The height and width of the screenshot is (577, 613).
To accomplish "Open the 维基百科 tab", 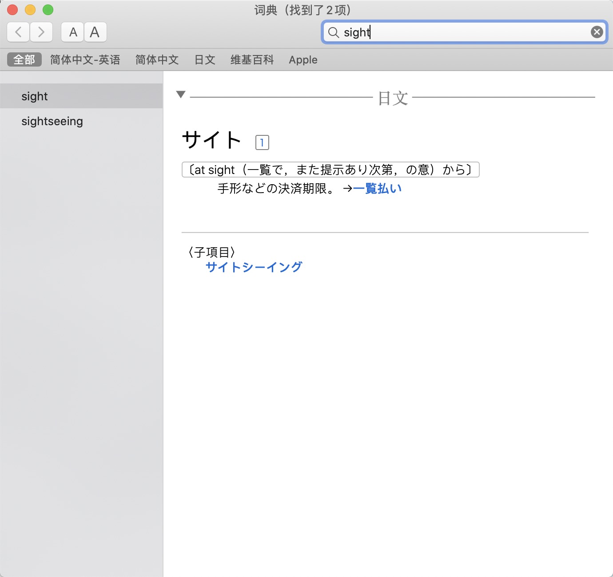I will pos(252,59).
